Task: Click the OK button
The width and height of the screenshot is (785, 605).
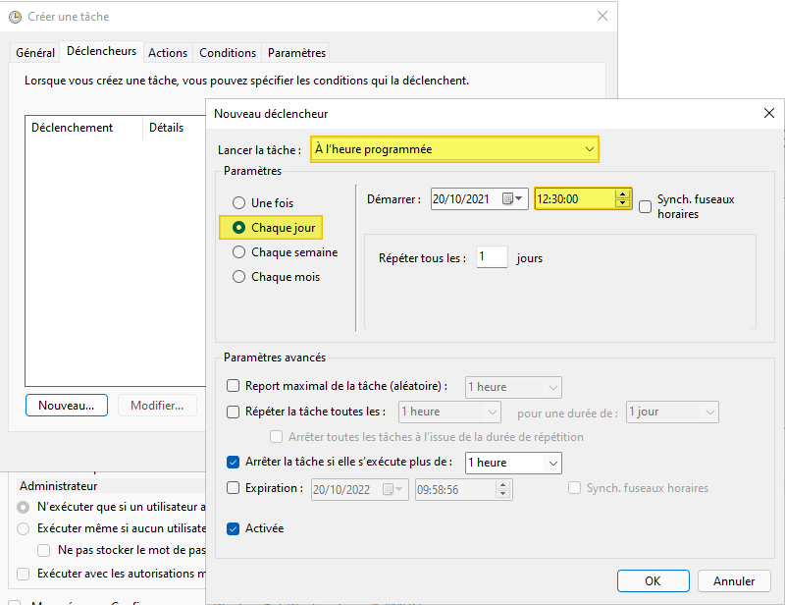Action: pyautogui.click(x=653, y=580)
